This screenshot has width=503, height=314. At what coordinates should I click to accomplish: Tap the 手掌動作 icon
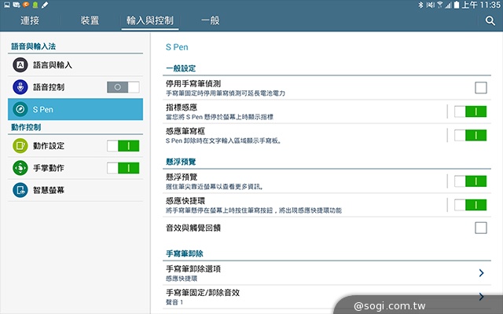(20, 167)
